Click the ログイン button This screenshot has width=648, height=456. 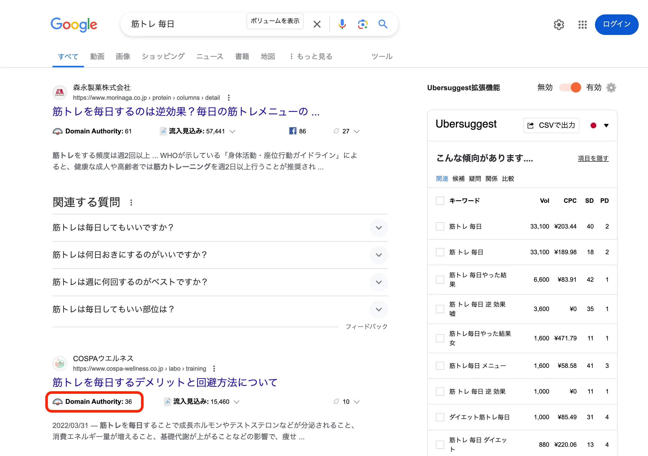pos(617,24)
